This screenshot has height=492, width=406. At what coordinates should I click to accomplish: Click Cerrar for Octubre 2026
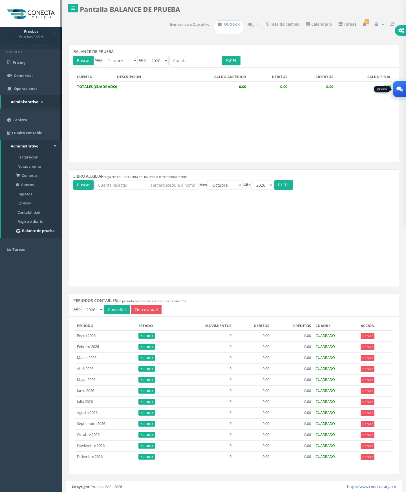pyautogui.click(x=367, y=435)
